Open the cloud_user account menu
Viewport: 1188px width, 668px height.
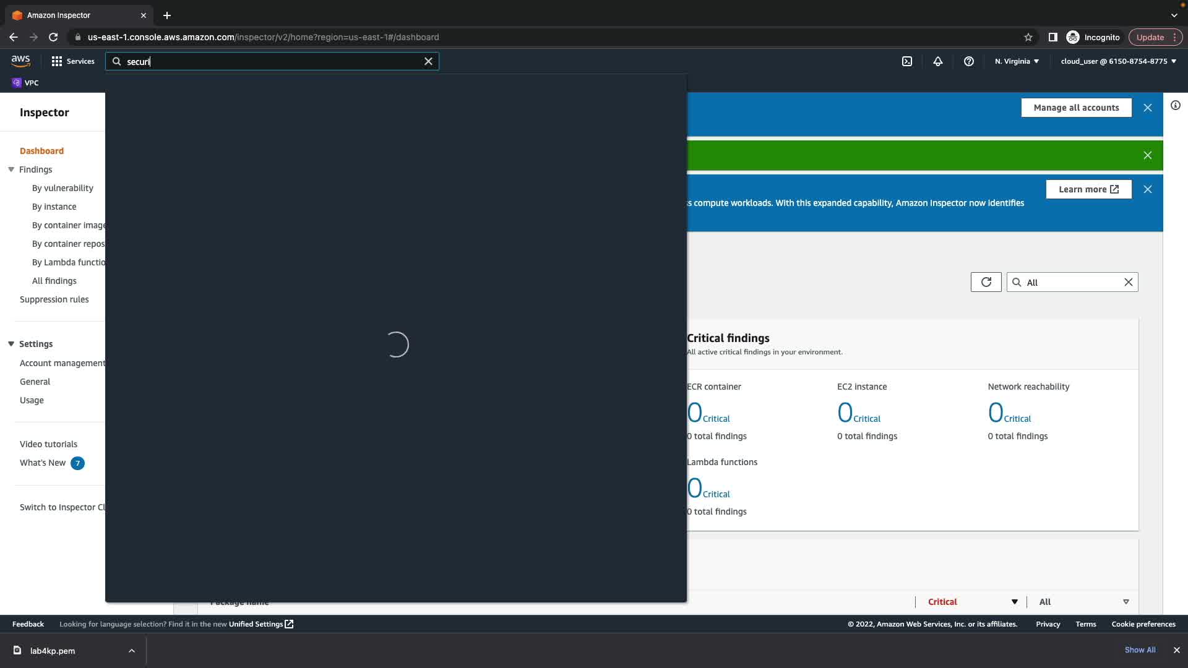(1118, 61)
